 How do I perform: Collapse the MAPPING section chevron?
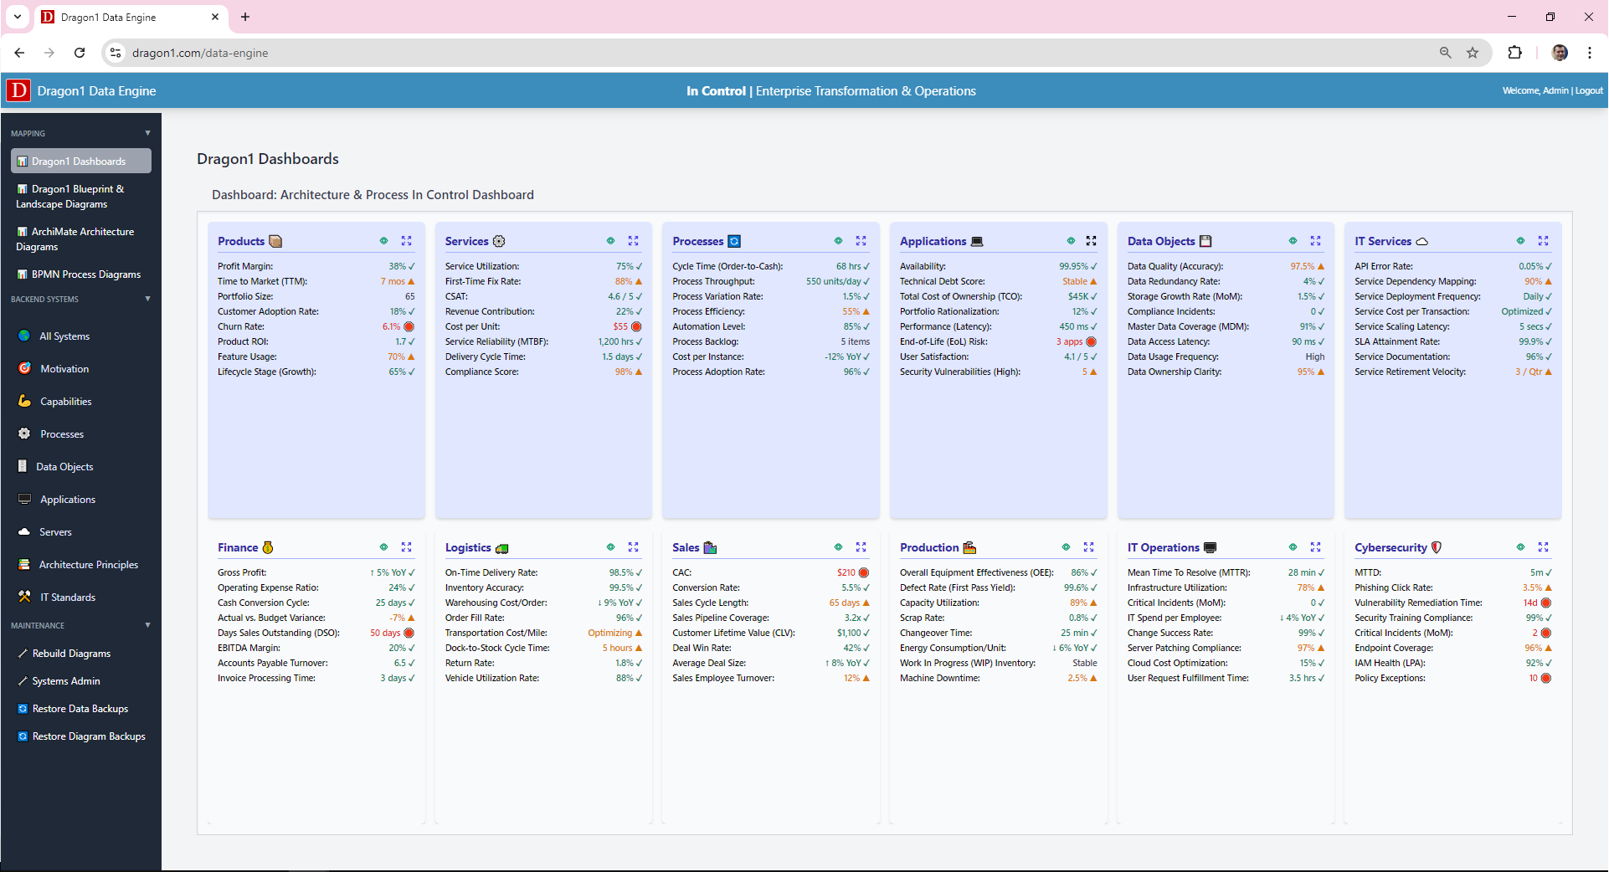147,132
